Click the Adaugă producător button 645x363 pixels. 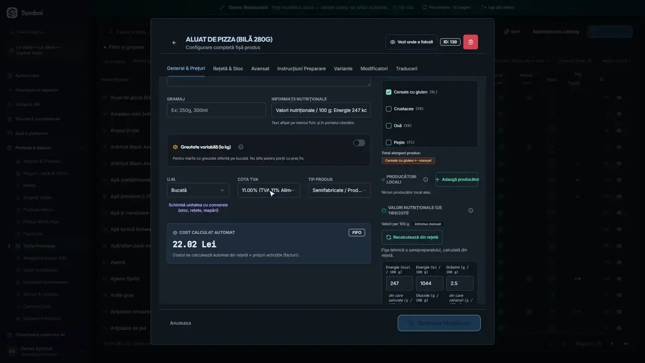pos(457,179)
